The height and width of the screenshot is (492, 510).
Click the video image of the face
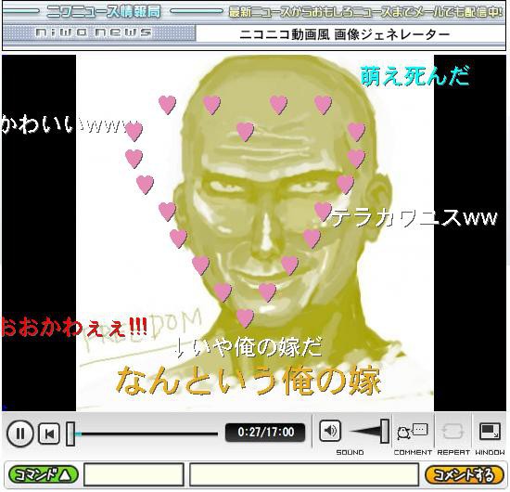[255, 233]
